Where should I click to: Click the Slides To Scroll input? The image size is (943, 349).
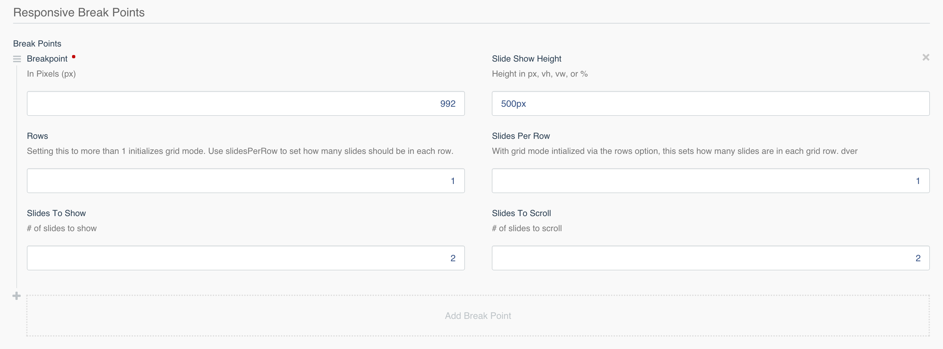(x=710, y=258)
